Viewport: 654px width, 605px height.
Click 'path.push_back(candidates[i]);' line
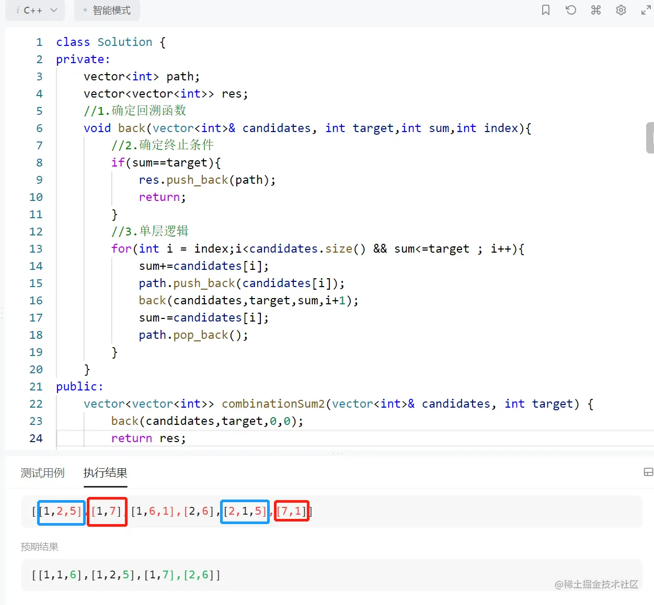tap(242, 283)
